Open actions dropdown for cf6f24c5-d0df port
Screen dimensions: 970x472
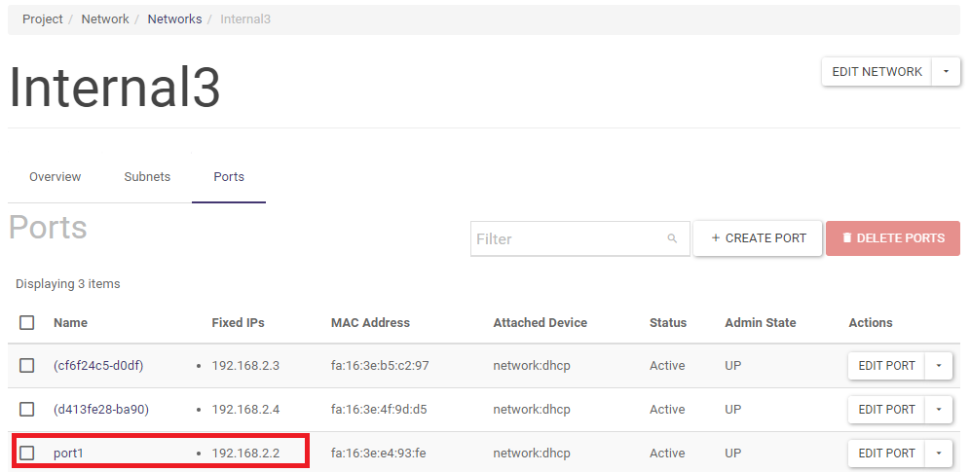click(x=939, y=366)
